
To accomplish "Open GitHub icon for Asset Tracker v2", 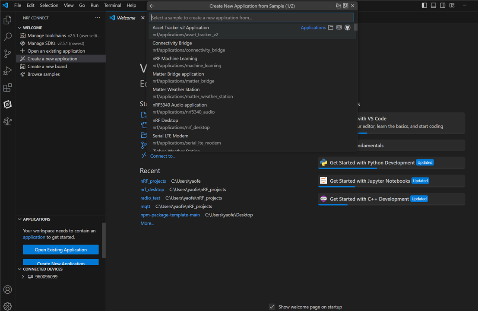I will [x=348, y=28].
